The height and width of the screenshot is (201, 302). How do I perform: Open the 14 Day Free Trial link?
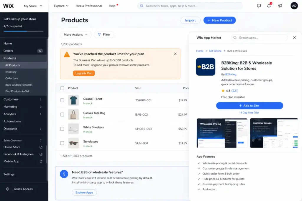249,113
